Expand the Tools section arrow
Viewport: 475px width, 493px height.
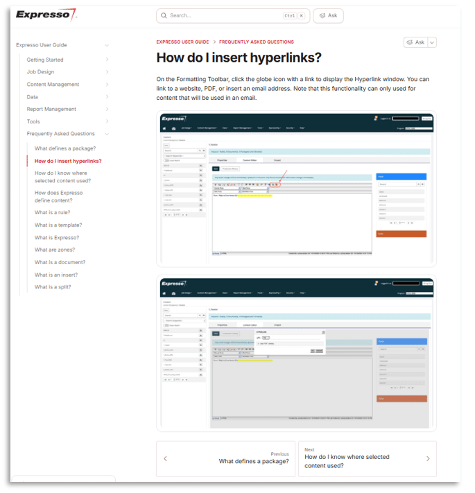click(x=107, y=121)
